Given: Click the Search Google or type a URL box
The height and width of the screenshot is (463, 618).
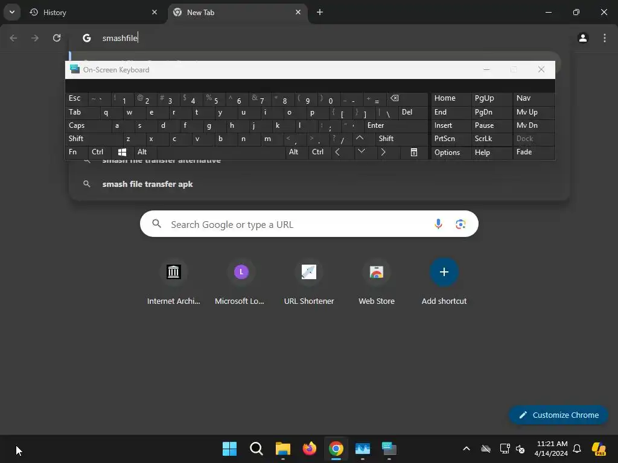Looking at the screenshot, I should 309,224.
